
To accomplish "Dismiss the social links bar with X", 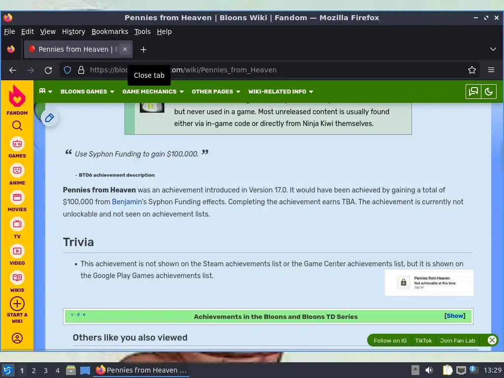I will pyautogui.click(x=492, y=340).
